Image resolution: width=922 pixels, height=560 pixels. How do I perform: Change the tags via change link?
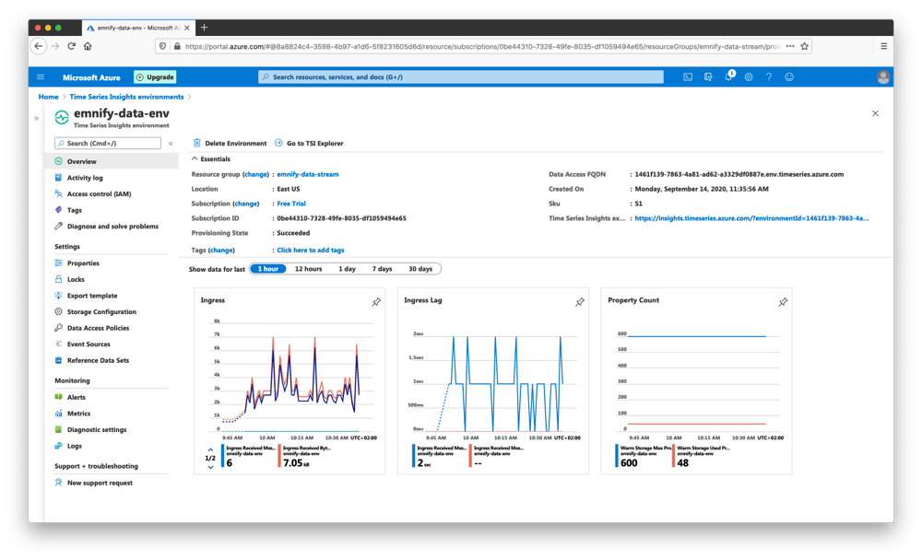pos(221,251)
